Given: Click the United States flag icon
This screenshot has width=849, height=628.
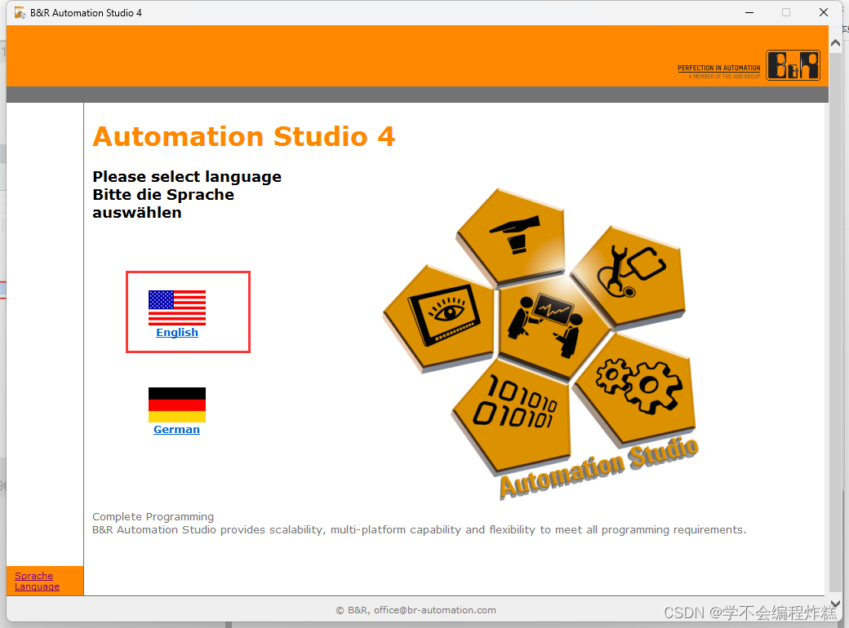Looking at the screenshot, I should coord(177,307).
